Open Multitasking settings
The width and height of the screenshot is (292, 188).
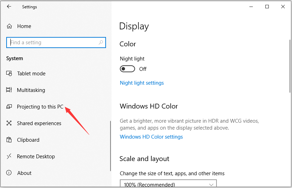pyautogui.click(x=31, y=90)
